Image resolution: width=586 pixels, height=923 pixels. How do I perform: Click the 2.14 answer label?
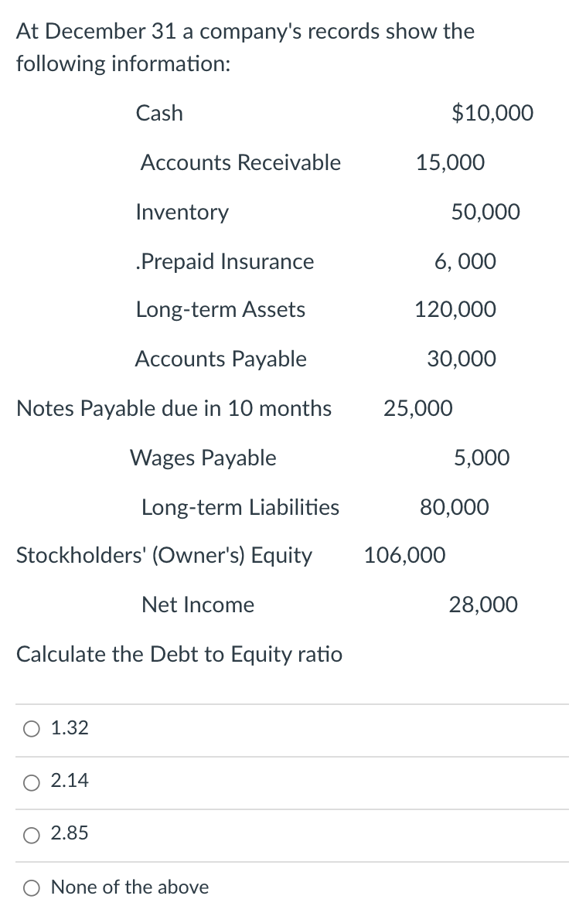point(68,782)
